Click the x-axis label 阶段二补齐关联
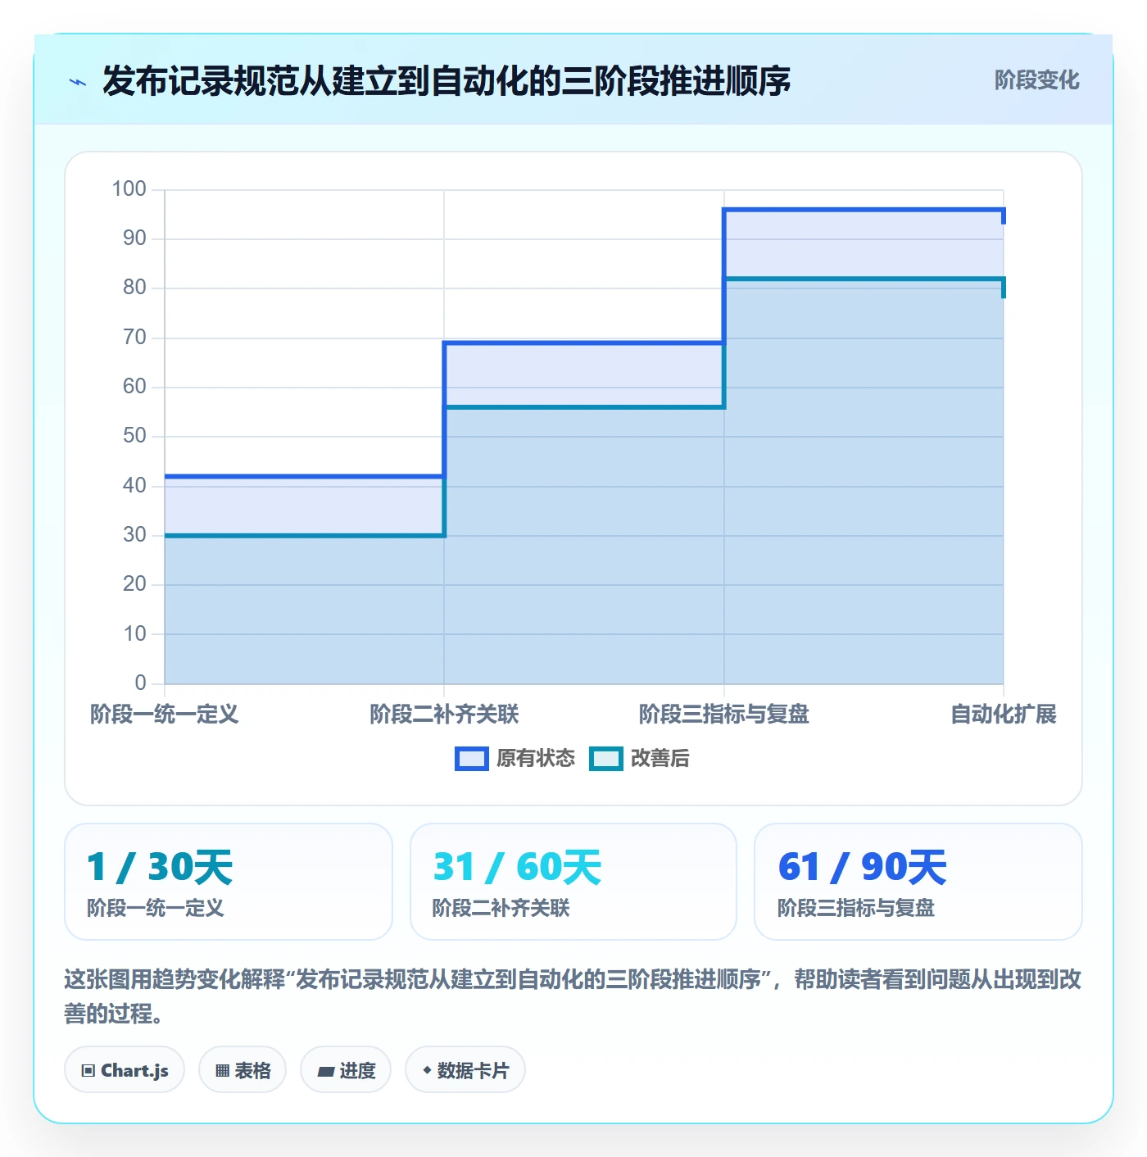 444,715
